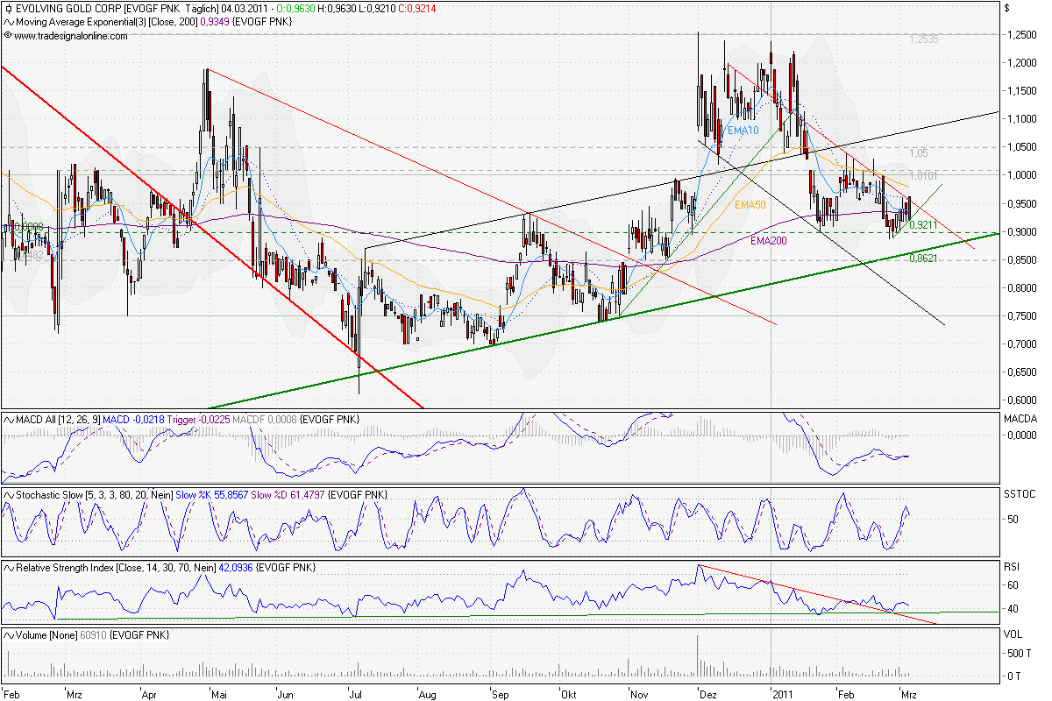Click the copyright icon beside www.tradesignalonline.com
This screenshot has width=1052, height=701.
pos(7,36)
